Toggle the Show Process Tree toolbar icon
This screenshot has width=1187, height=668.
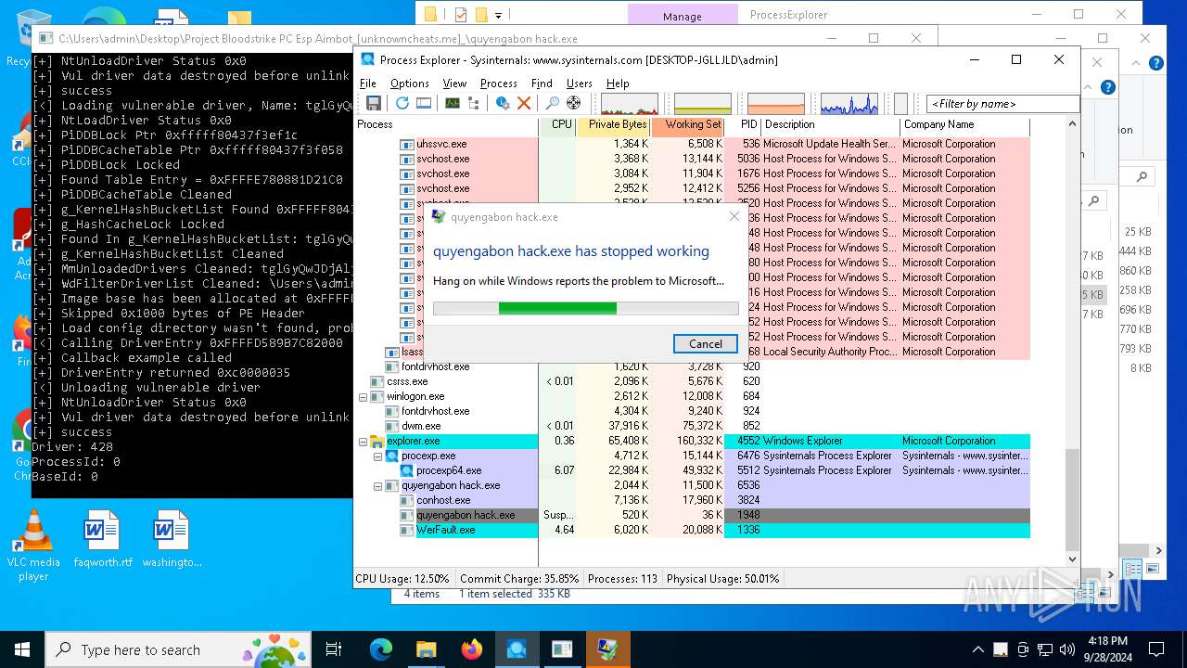point(473,103)
